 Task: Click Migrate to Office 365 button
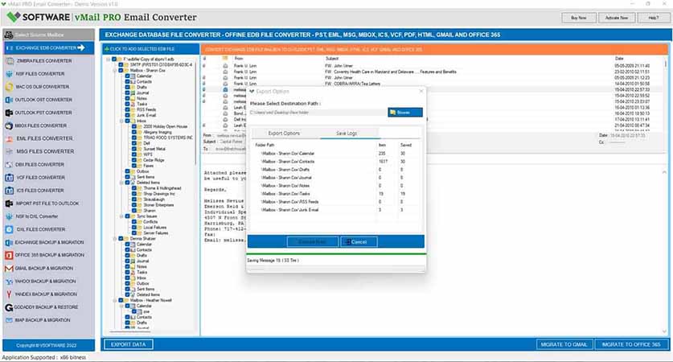tap(631, 344)
